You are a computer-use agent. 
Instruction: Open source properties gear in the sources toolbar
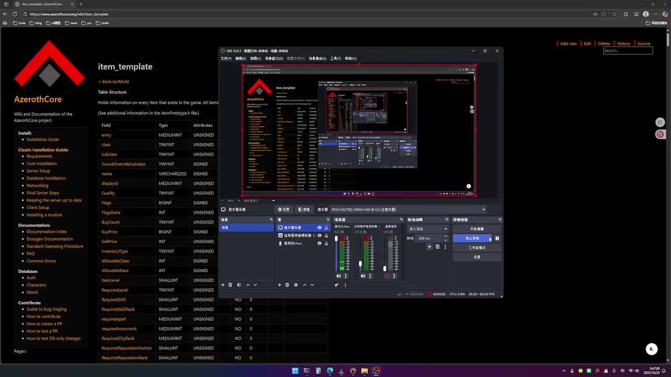click(296, 285)
